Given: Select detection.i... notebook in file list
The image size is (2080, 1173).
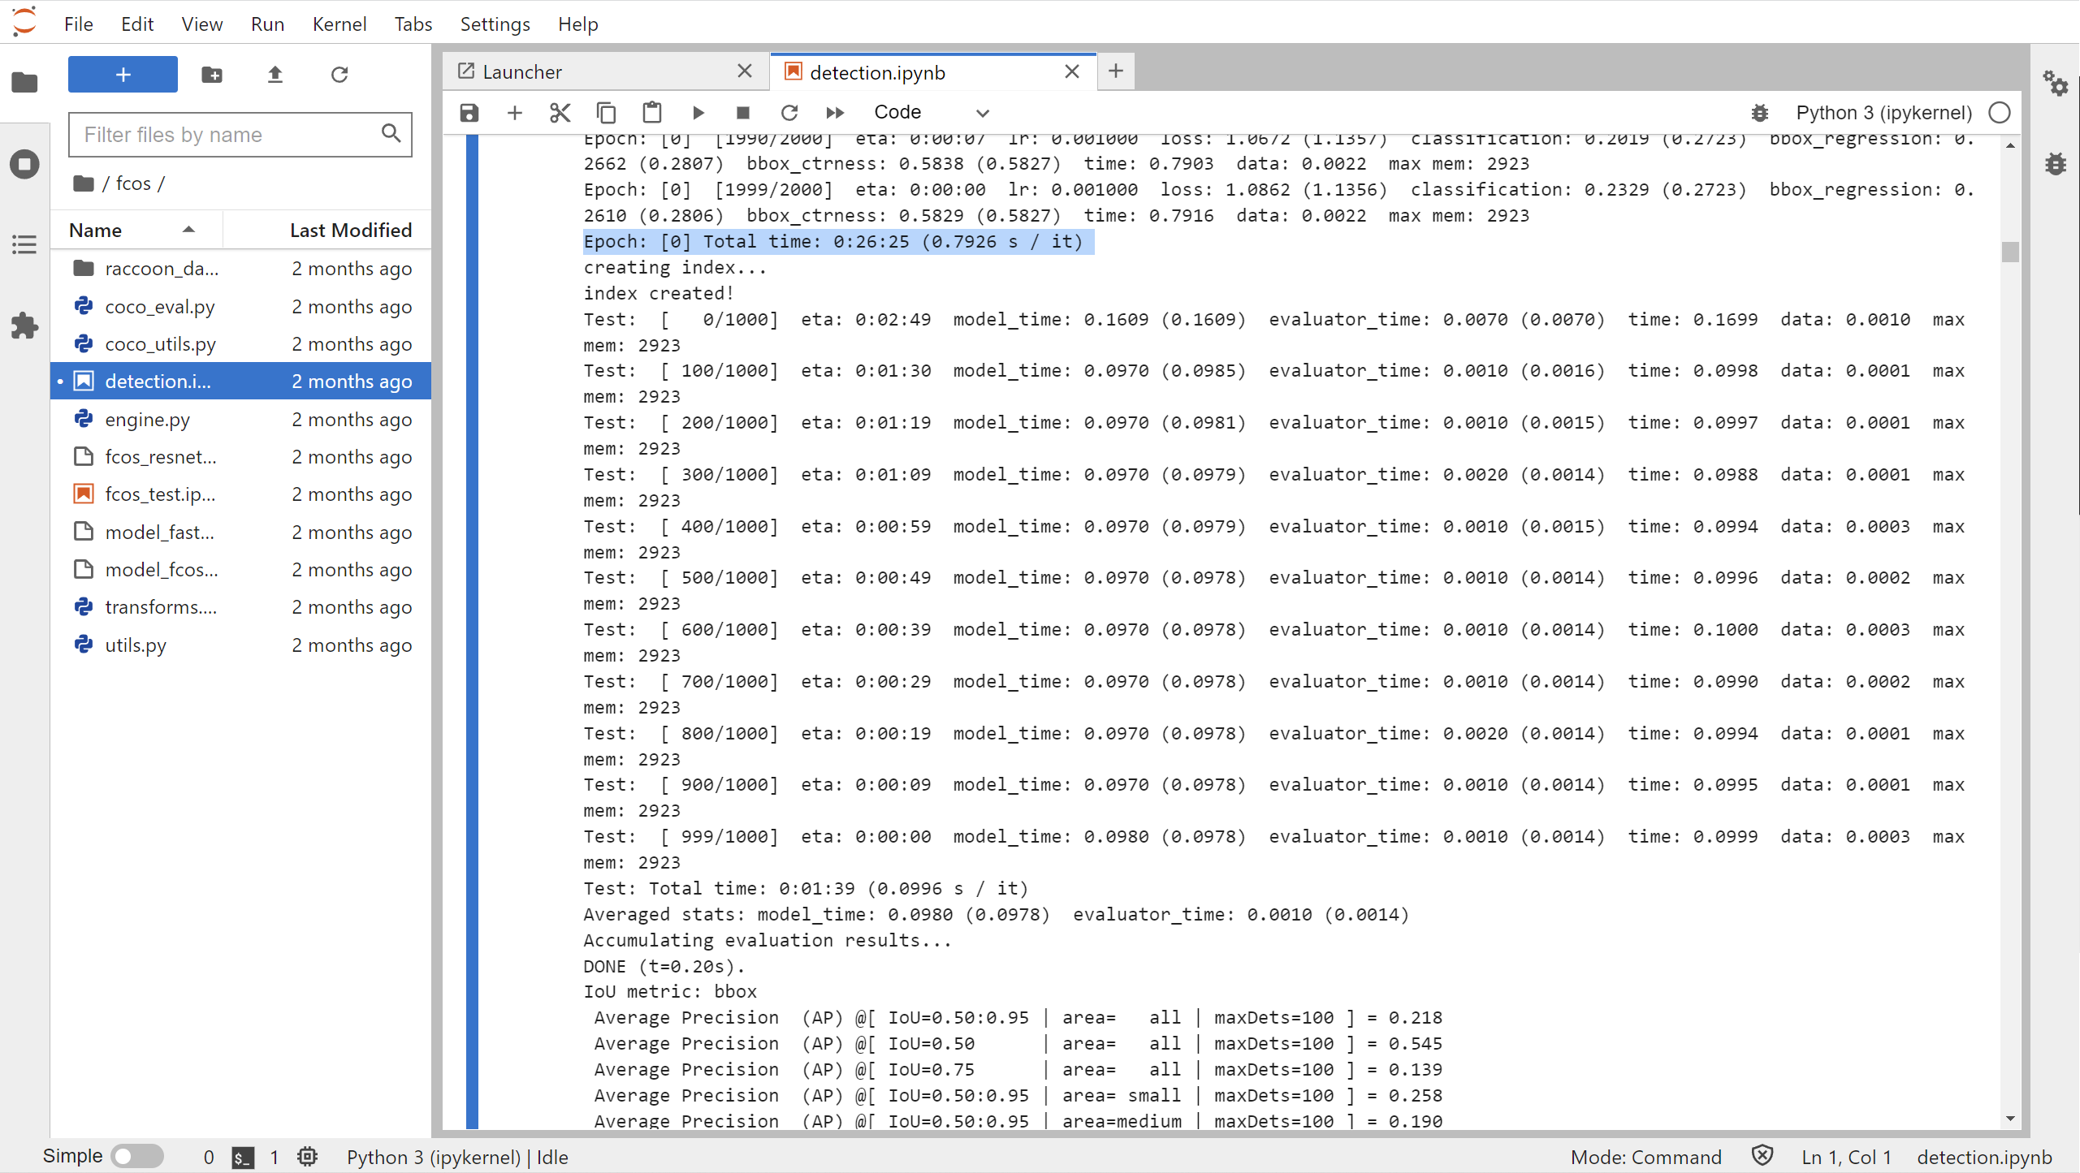Looking at the screenshot, I should 241,381.
